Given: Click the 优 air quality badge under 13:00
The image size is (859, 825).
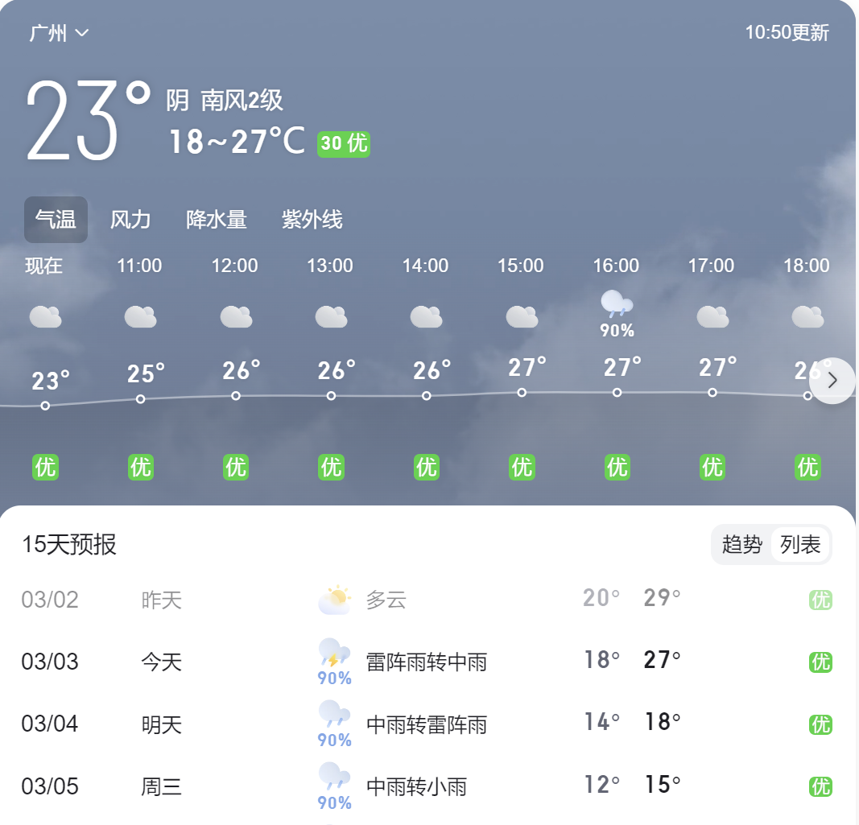Looking at the screenshot, I should pyautogui.click(x=331, y=467).
